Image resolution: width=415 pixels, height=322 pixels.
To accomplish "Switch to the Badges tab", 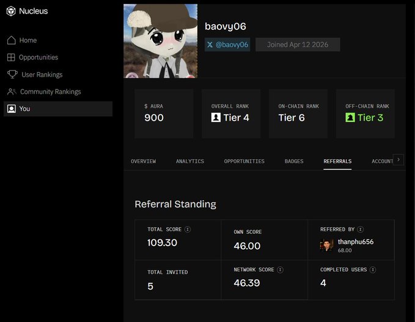I will tap(294, 161).
